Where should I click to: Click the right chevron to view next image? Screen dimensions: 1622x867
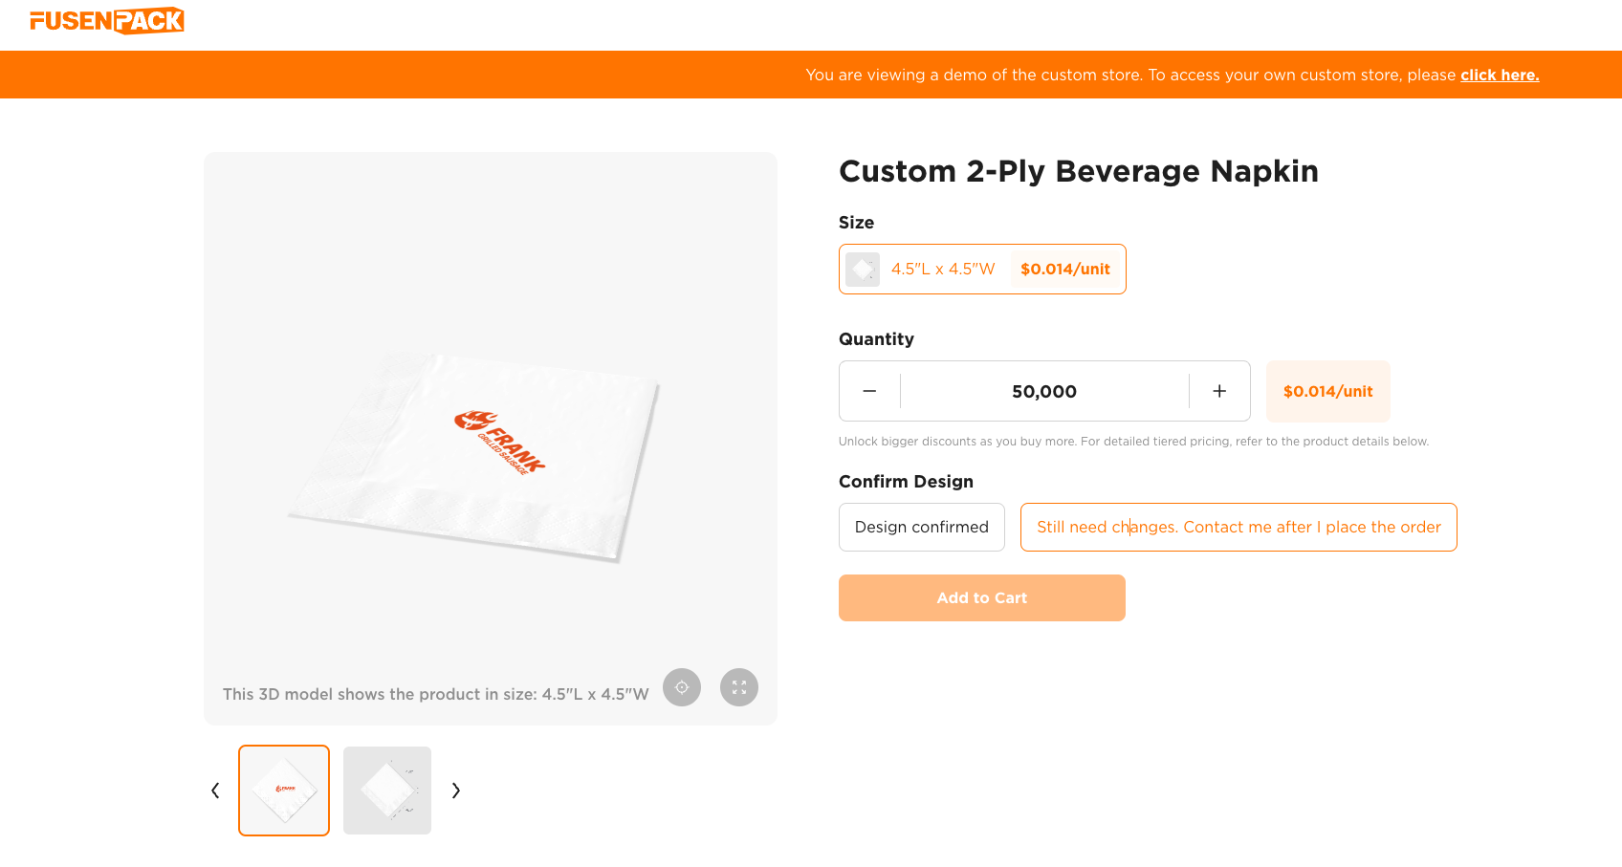click(x=456, y=791)
